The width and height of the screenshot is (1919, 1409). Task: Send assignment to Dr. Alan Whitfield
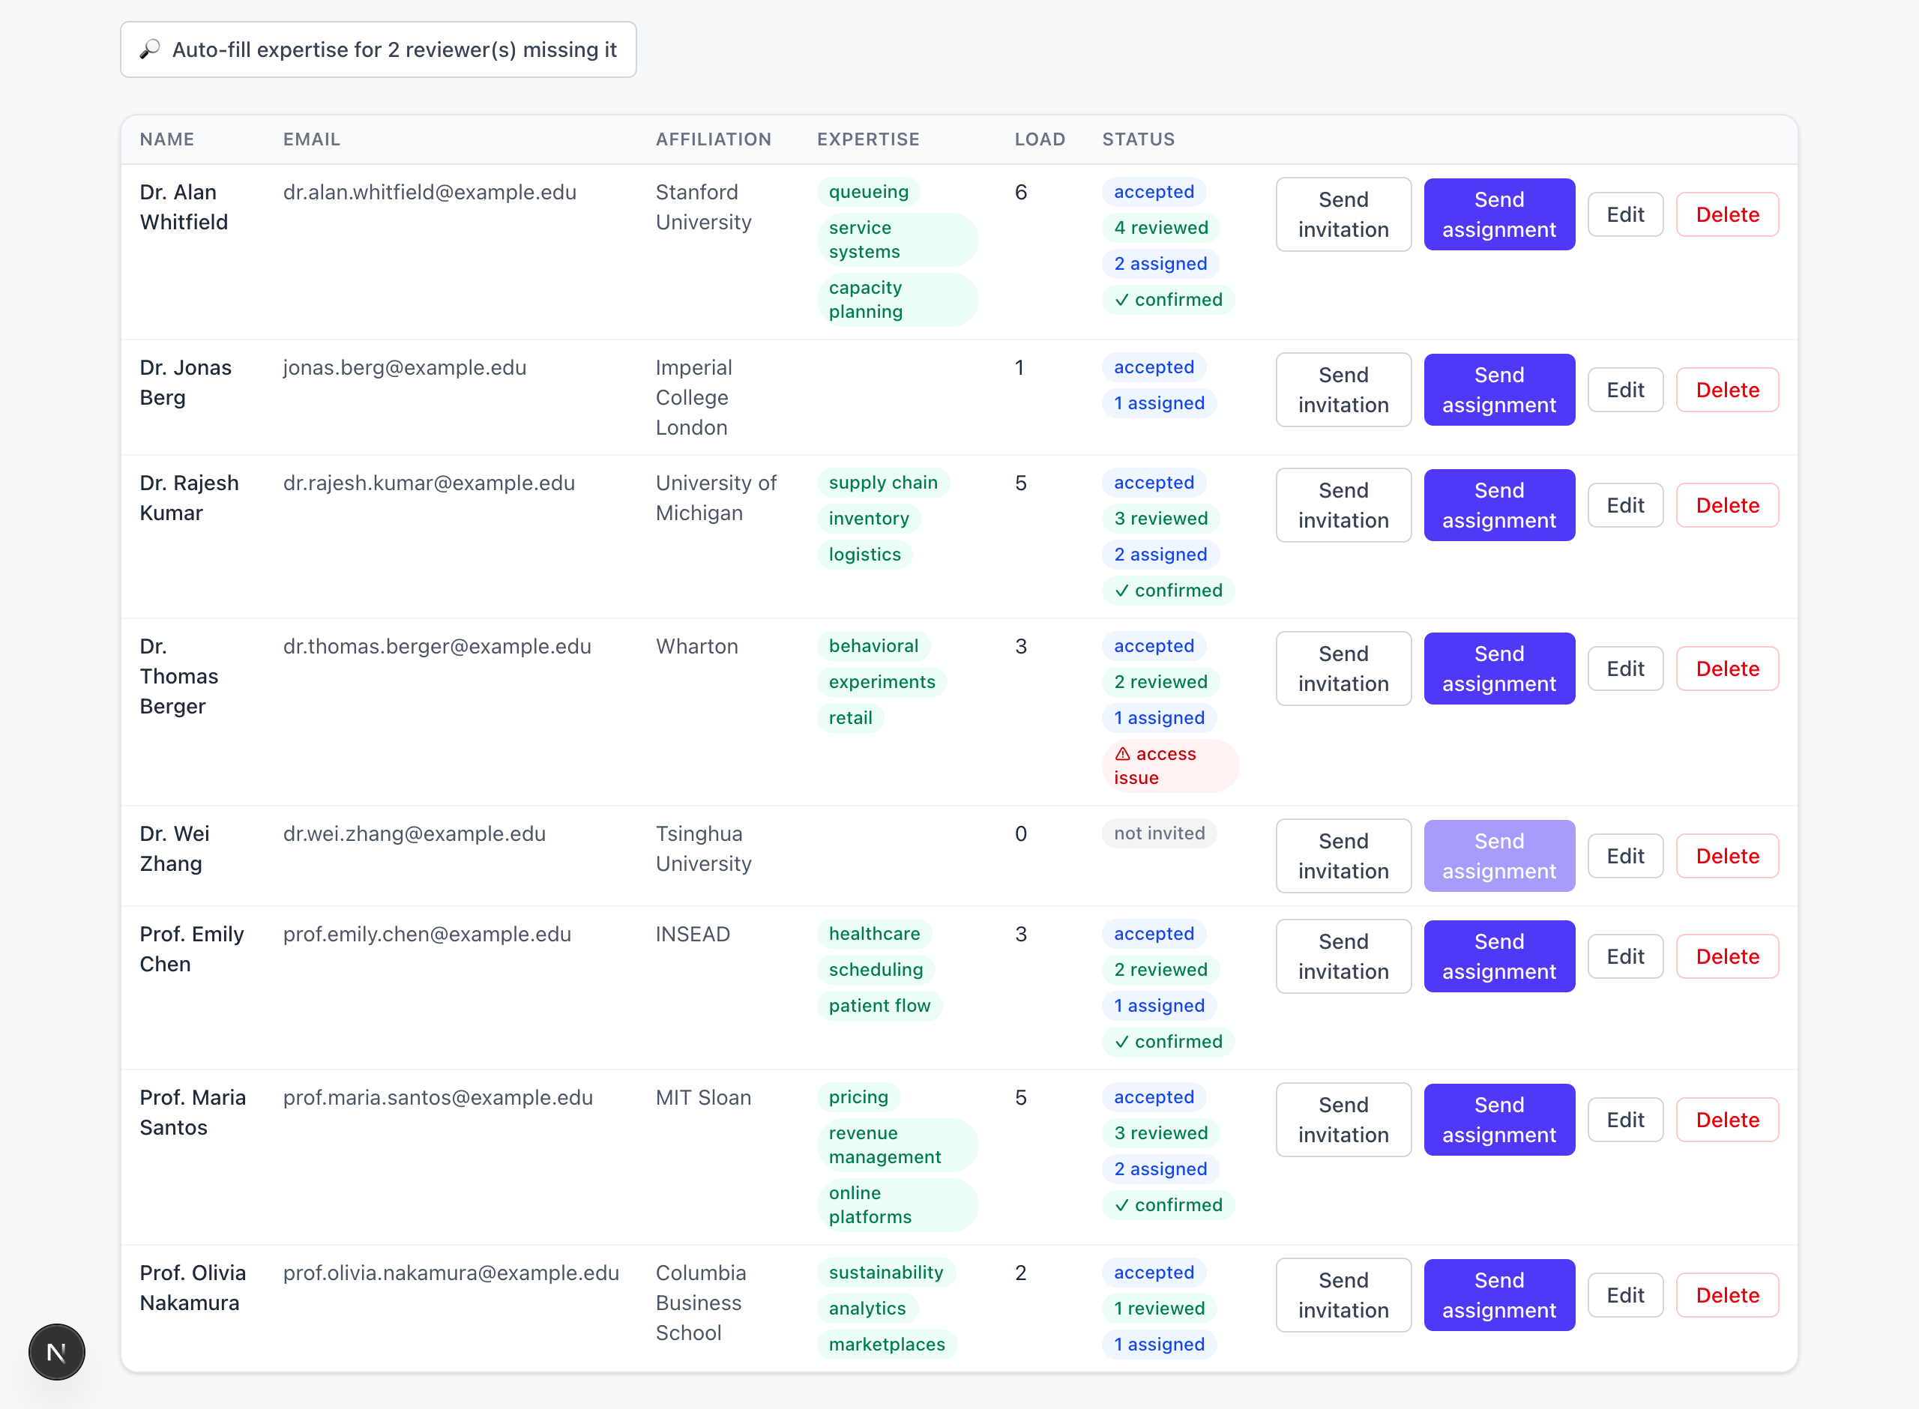1498,214
